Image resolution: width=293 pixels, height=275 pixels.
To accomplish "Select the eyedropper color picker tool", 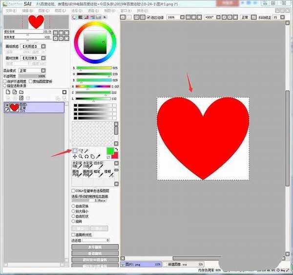I will (x=98, y=157).
